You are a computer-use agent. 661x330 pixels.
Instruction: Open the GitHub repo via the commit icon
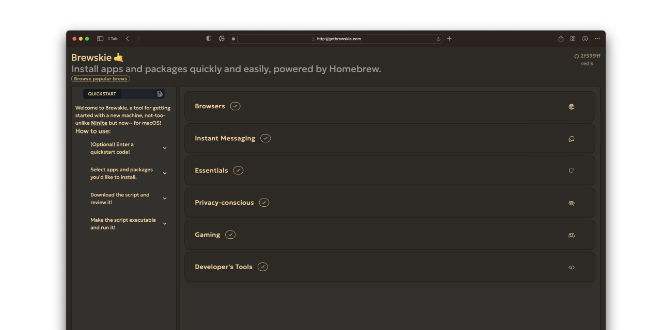coord(576,56)
